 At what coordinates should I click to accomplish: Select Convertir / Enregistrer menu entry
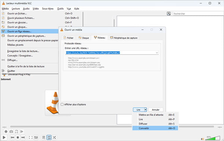pyautogui.click(x=30, y=56)
